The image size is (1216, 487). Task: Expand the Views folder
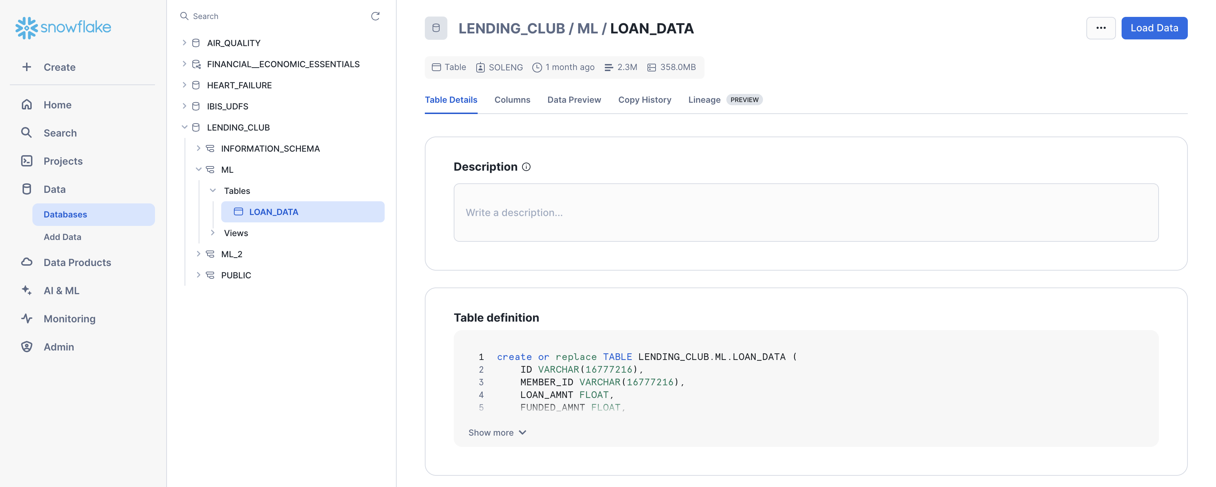tap(212, 233)
